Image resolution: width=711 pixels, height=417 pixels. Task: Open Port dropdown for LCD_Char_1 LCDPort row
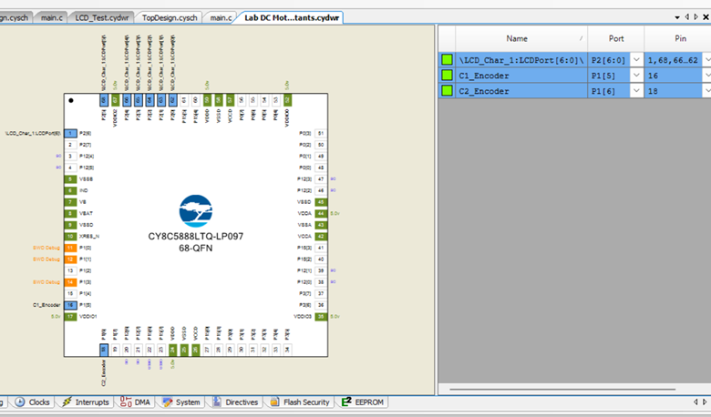(x=636, y=59)
